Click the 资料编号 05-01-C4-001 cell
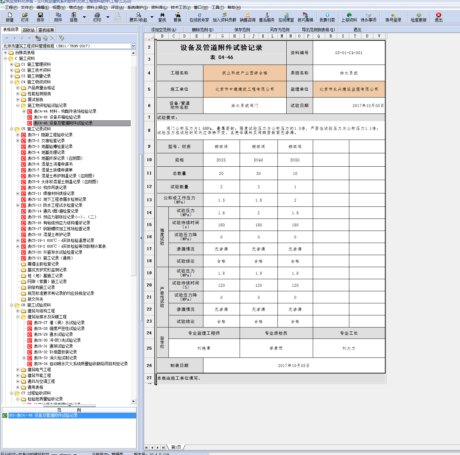The height and width of the screenshot is (455, 460). 349,53
